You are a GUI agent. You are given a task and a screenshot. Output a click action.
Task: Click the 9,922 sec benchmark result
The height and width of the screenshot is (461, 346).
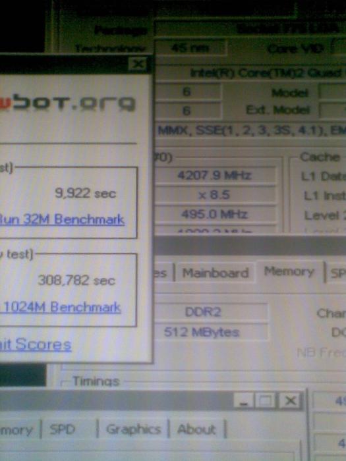[85, 193]
